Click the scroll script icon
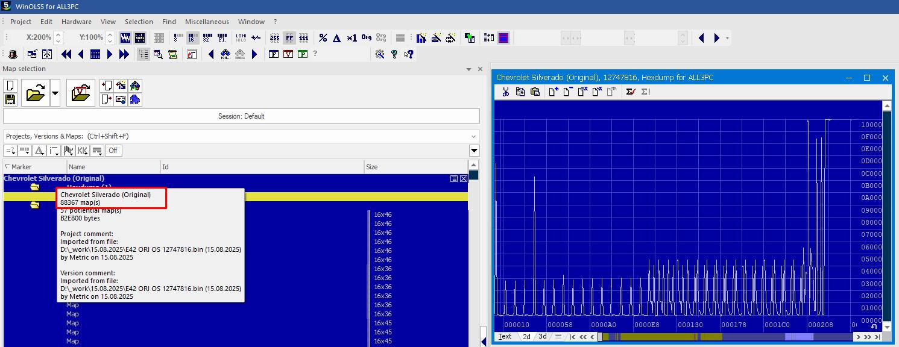Viewport: 899px width, 347px height. click(172, 54)
